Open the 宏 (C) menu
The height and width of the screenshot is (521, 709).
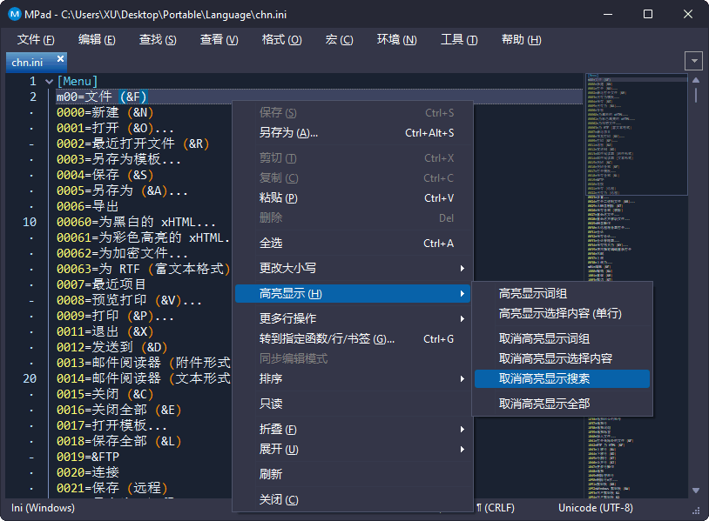tap(339, 40)
